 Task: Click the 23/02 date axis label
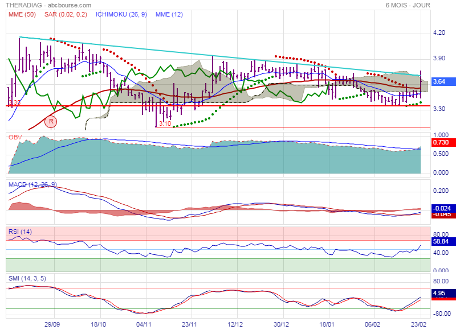(x=418, y=324)
